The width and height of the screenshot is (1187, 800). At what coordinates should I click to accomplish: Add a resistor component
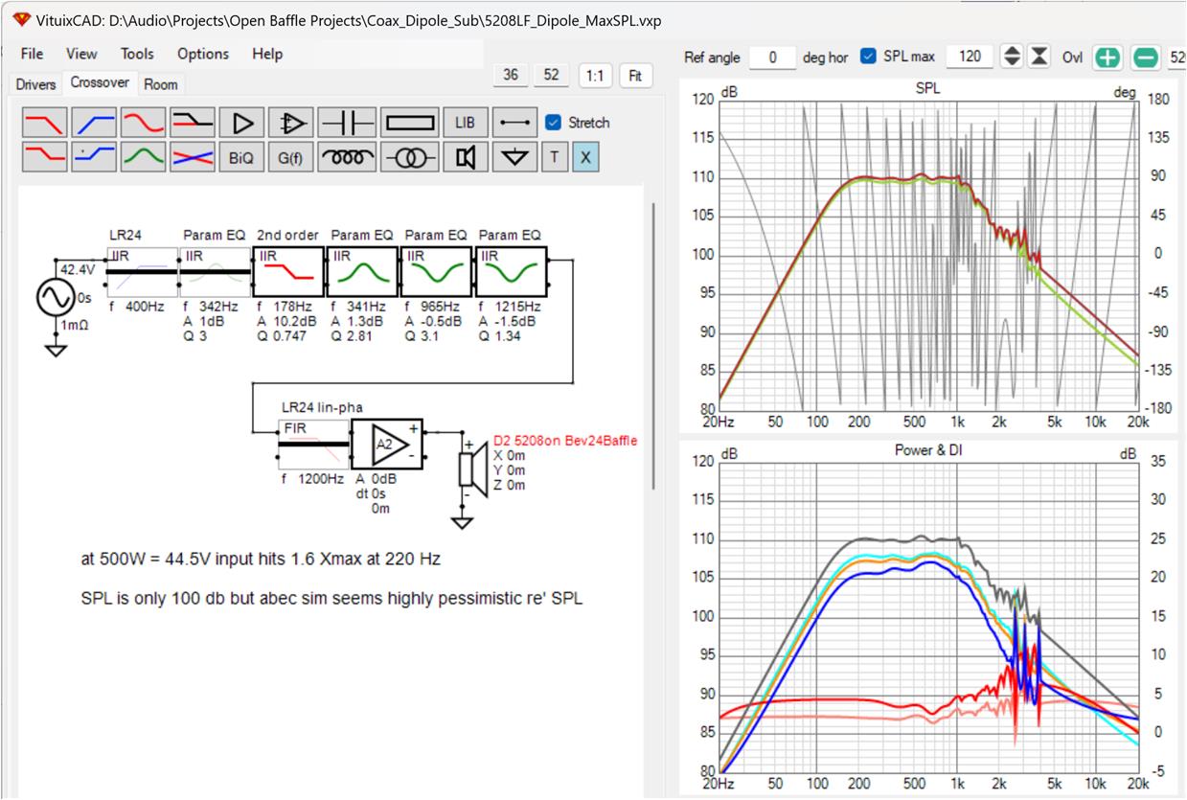409,123
